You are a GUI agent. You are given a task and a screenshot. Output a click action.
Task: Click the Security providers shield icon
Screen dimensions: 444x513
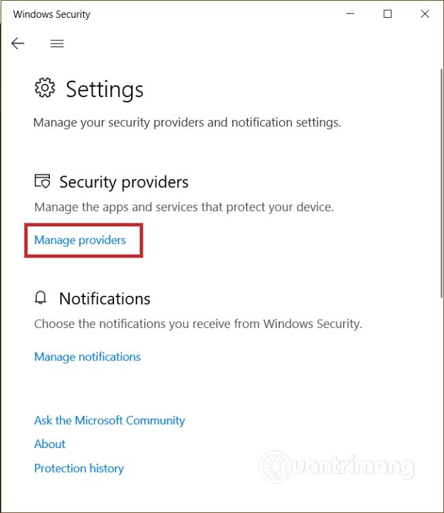tap(42, 182)
